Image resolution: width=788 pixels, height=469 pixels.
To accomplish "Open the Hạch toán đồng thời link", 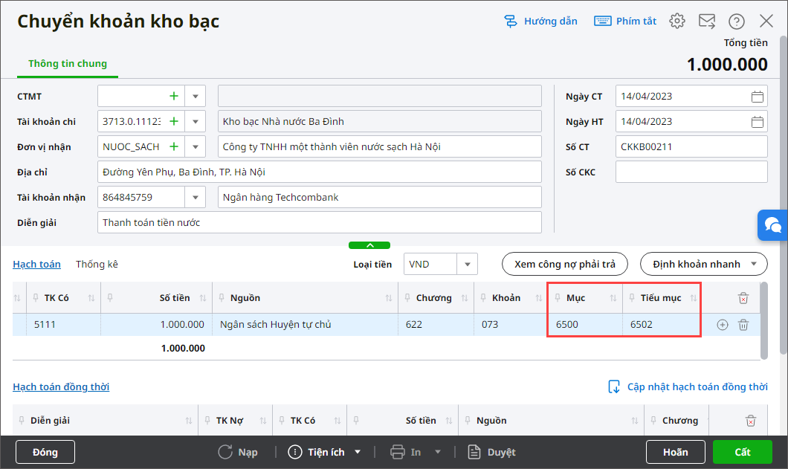I will click(61, 386).
